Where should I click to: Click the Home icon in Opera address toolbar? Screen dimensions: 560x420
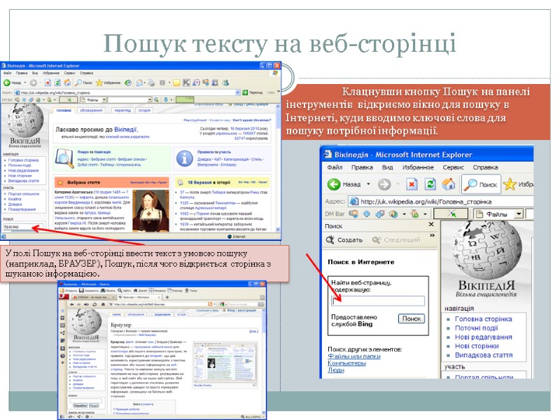(103, 304)
